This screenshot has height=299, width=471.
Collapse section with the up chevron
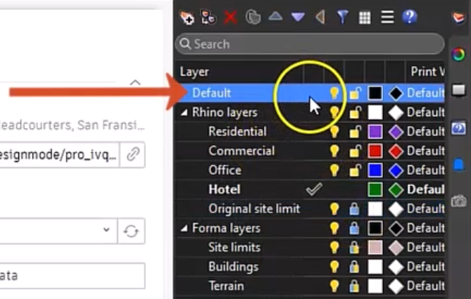[x=135, y=82]
